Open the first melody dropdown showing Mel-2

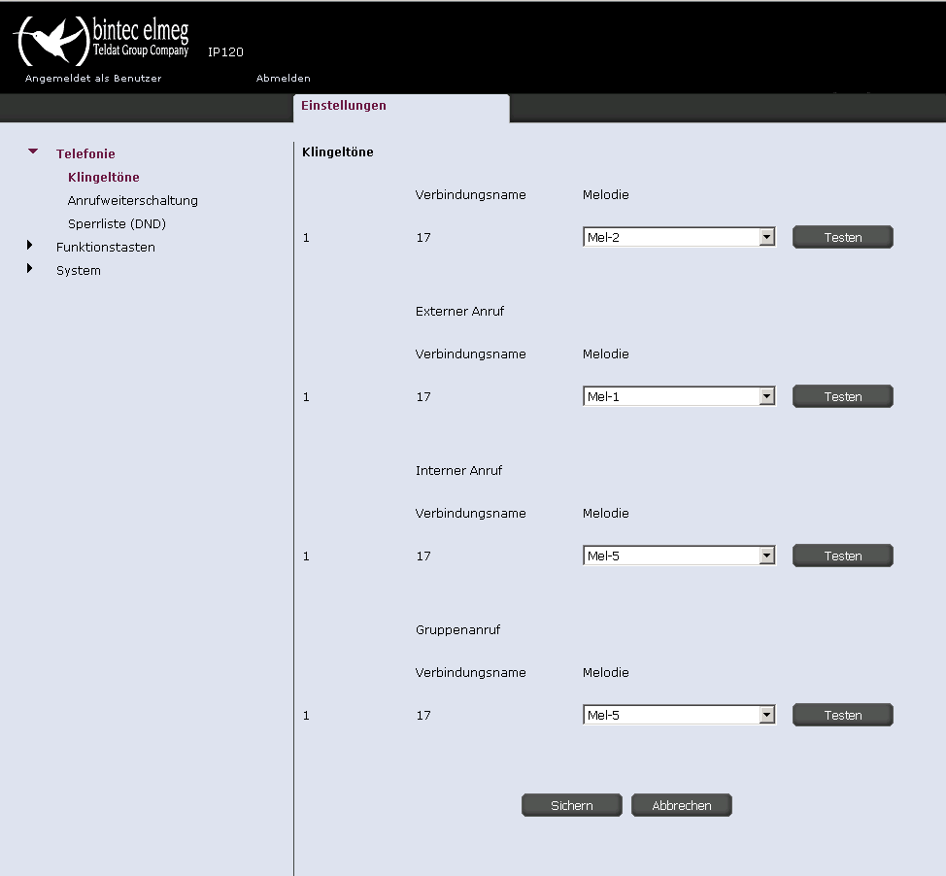[678, 237]
